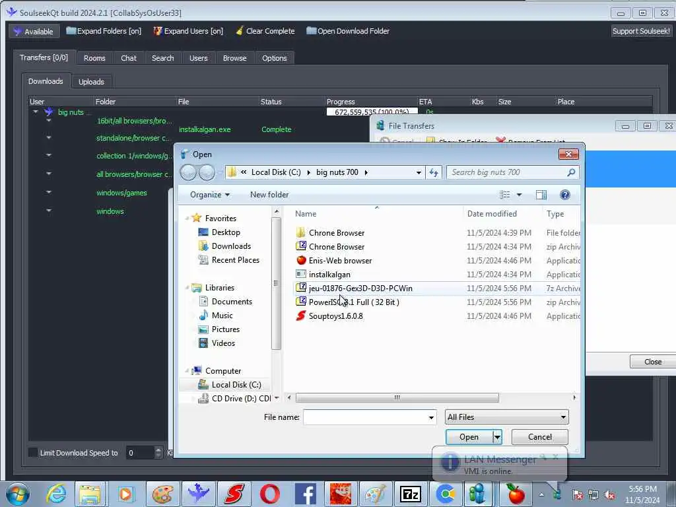This screenshot has width=676, height=507.
Task: Click the Windows Start orb
Action: tap(18, 494)
